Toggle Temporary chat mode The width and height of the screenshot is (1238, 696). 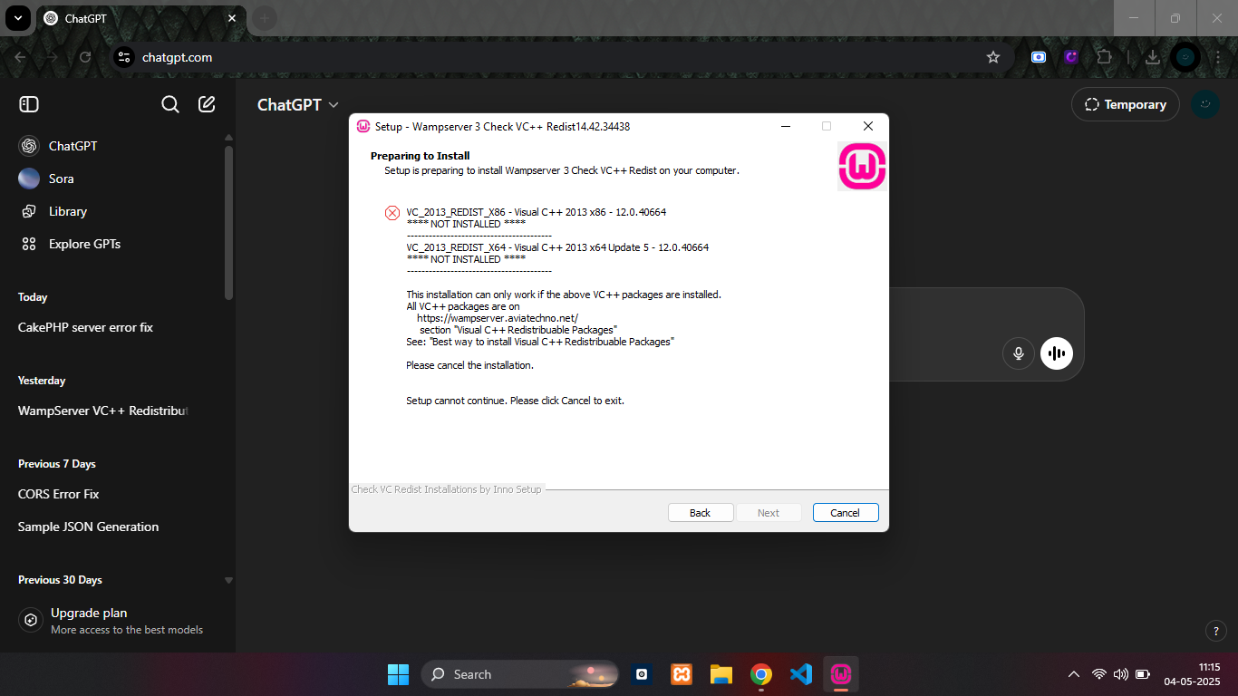point(1125,104)
